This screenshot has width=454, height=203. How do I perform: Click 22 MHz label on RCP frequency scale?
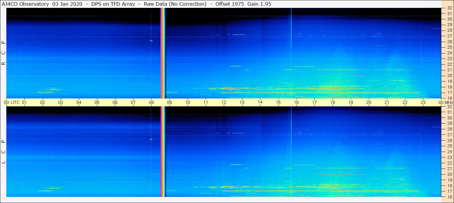pyautogui.click(x=449, y=64)
